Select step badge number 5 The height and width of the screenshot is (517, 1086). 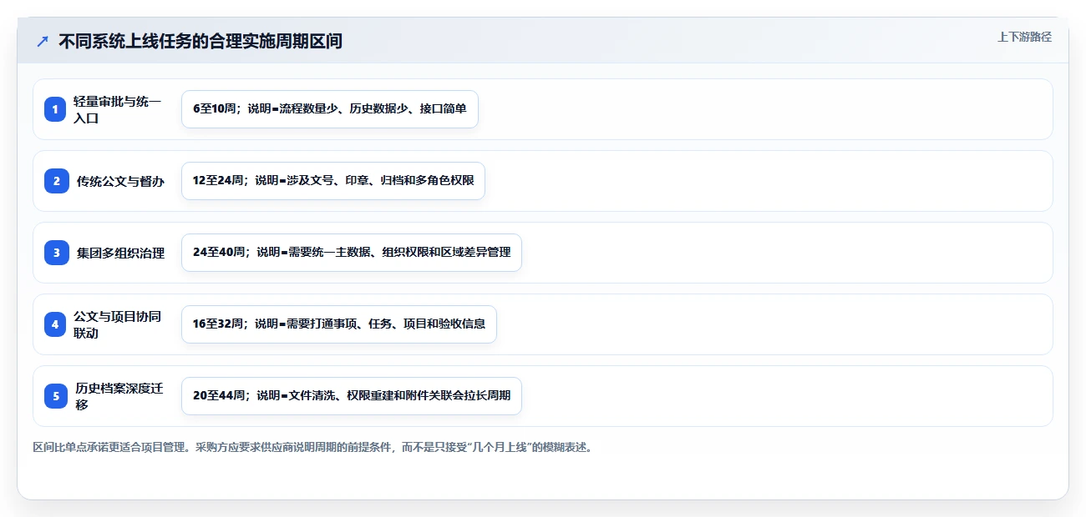coord(55,396)
